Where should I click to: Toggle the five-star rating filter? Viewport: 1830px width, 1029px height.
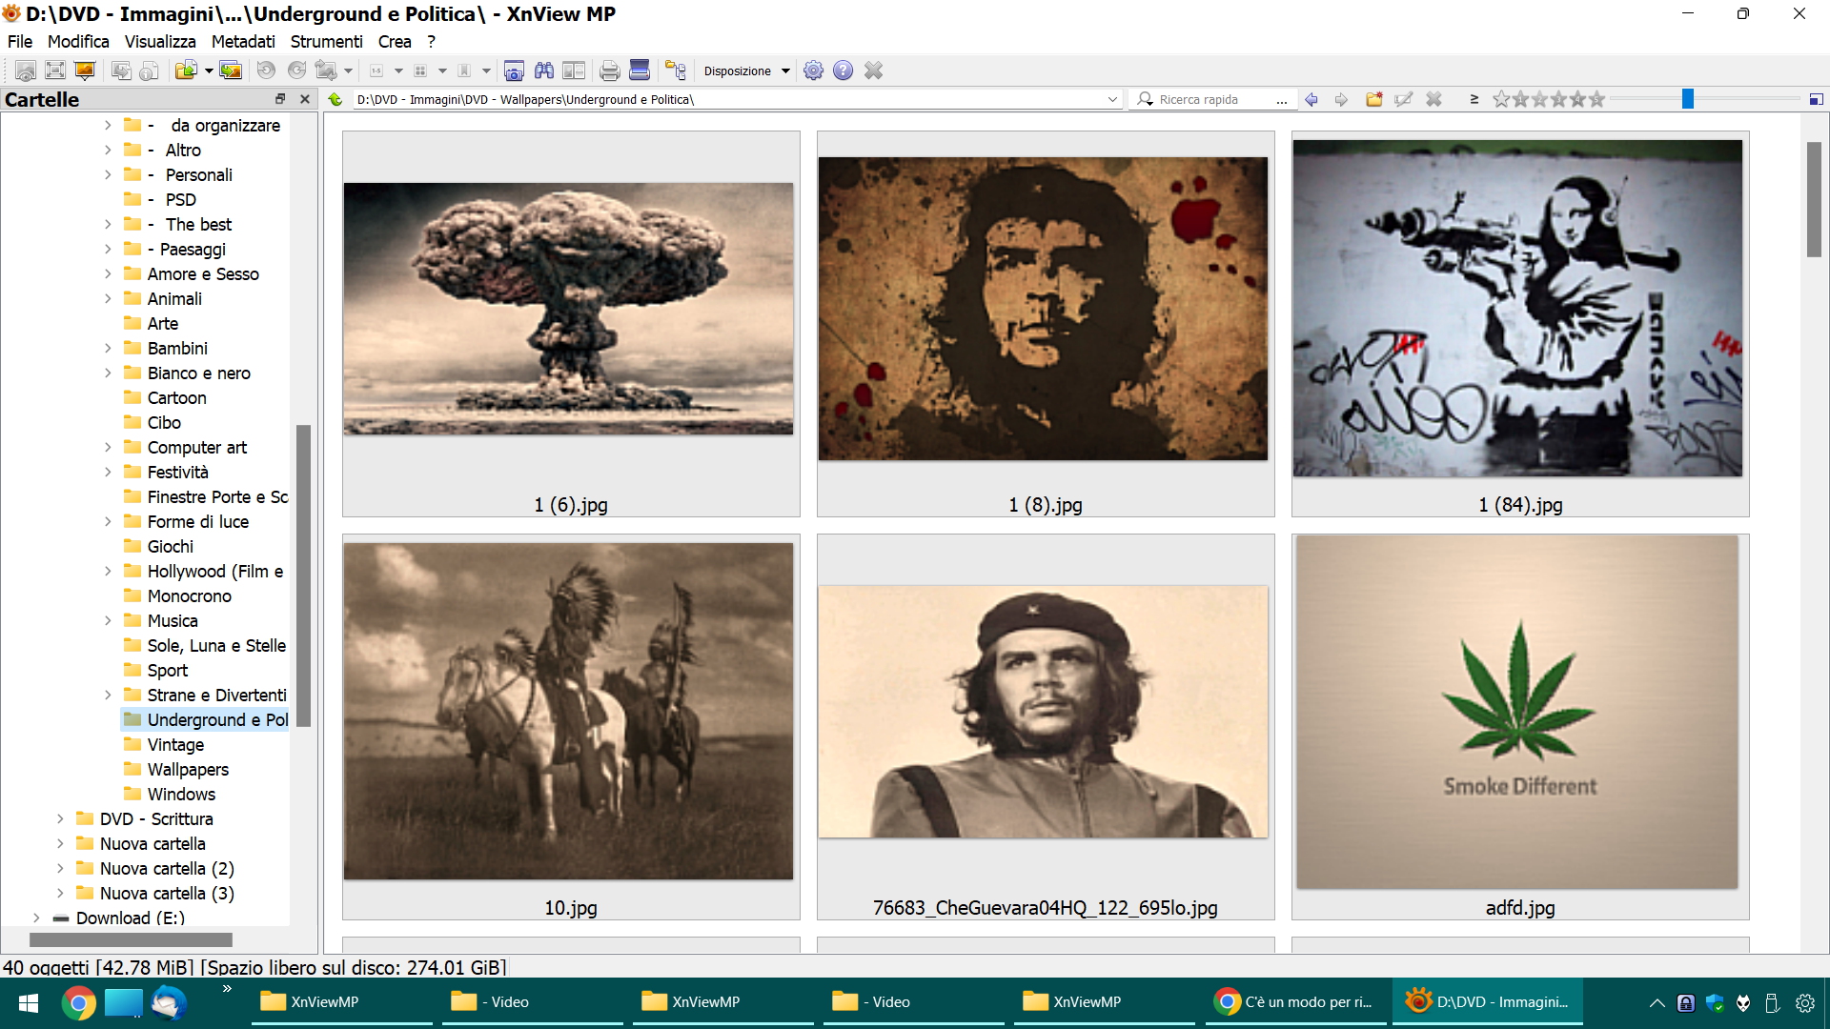tap(1596, 99)
